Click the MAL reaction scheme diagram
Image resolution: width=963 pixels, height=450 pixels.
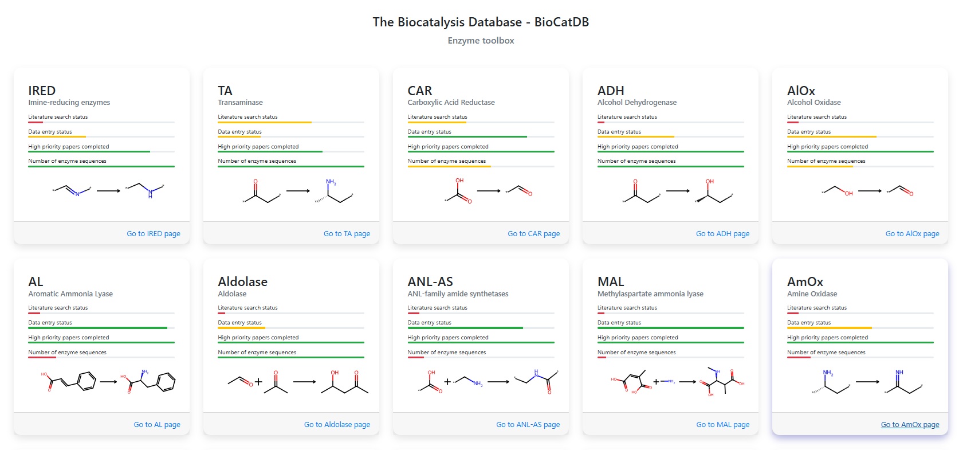tap(677, 382)
